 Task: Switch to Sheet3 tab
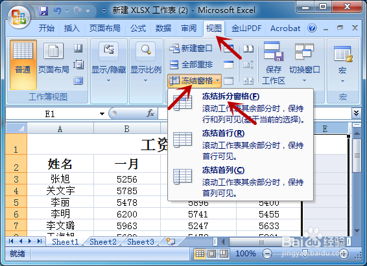(141, 242)
